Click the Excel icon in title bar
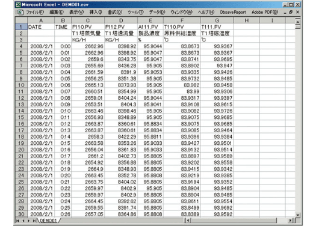Screen dimensions: 316x226 pos(18,4)
